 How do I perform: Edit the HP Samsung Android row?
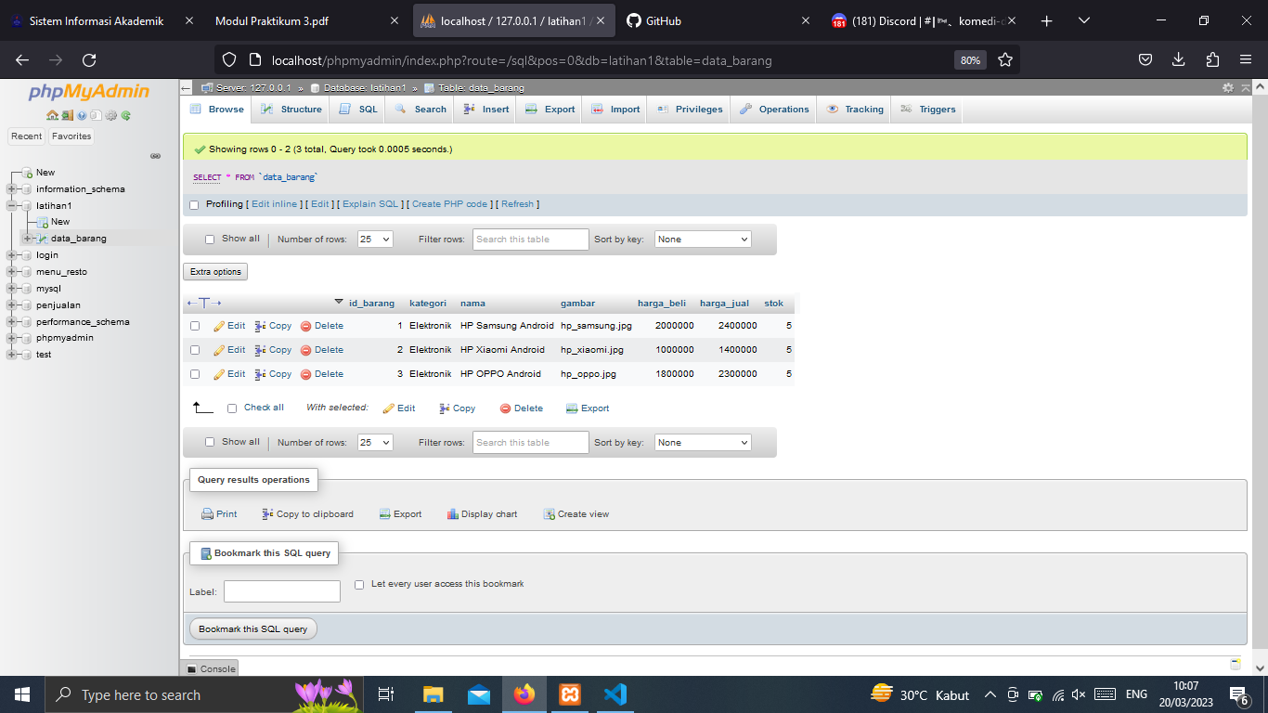[x=228, y=326]
